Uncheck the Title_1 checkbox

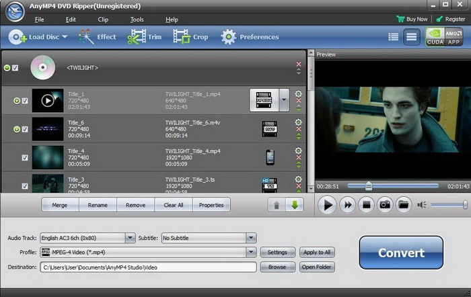coord(25,101)
